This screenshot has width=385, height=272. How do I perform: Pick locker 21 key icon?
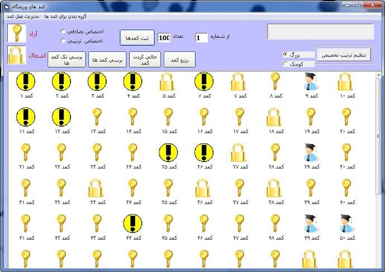[x=26, y=153]
